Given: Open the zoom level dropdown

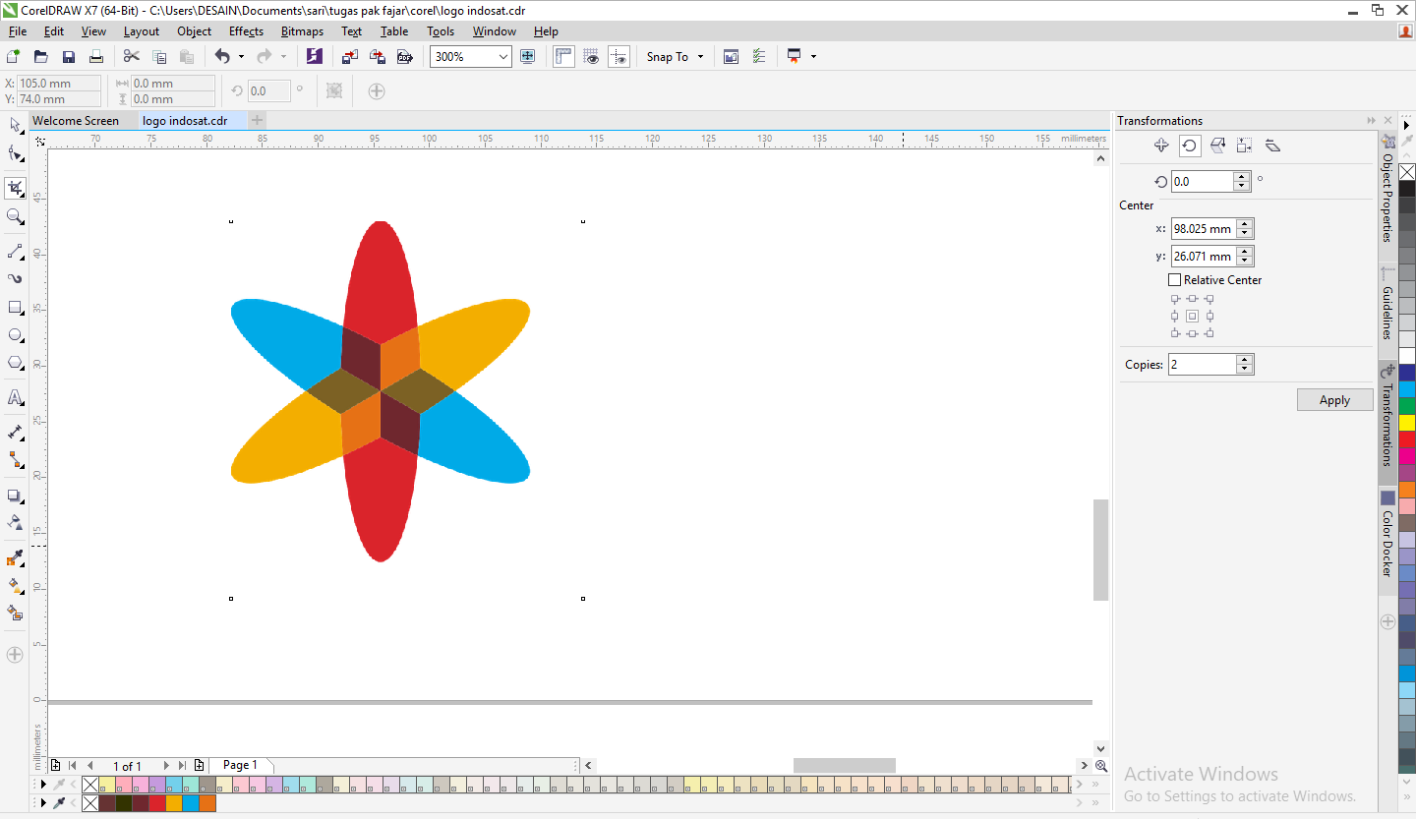Looking at the screenshot, I should [x=503, y=57].
